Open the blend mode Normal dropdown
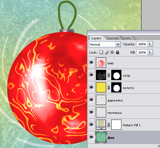The width and height of the screenshot is (160, 148). pos(118,44)
